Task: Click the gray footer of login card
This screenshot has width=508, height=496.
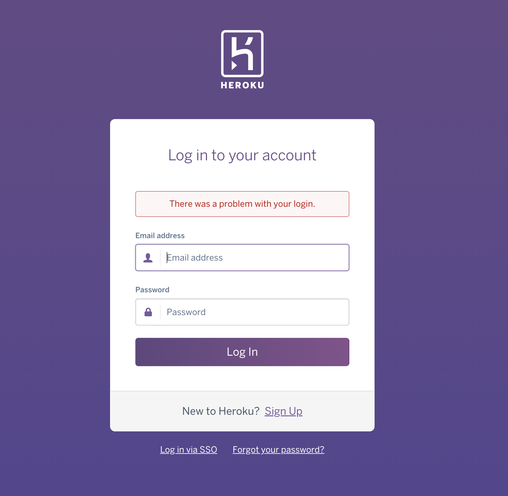Action: pos(242,411)
